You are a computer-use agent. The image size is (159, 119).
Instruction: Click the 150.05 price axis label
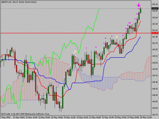[x=155, y=49]
